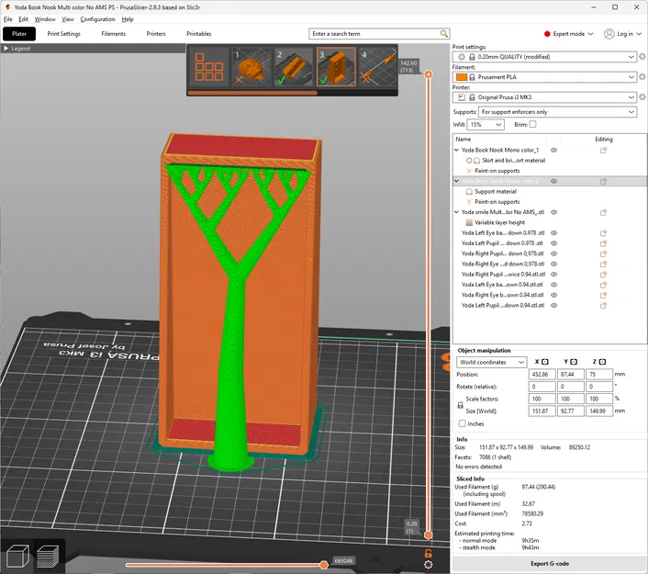This screenshot has height=574, width=648.
Task: Edit Yoda Book Nook Mono color_1 object
Action: (603, 150)
